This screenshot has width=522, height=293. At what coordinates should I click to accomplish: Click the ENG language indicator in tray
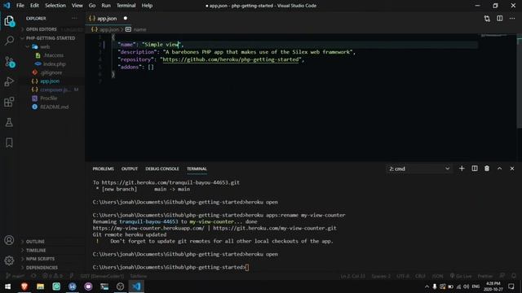pos(476,286)
